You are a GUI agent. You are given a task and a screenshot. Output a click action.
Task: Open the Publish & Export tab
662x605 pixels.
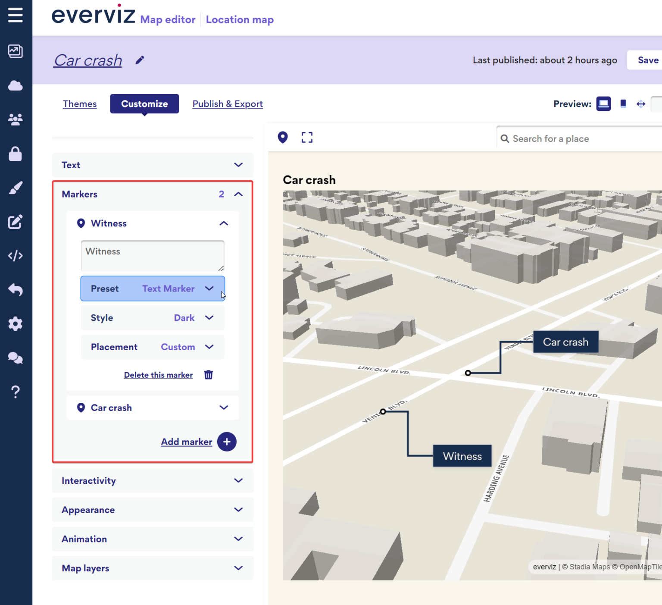point(228,103)
